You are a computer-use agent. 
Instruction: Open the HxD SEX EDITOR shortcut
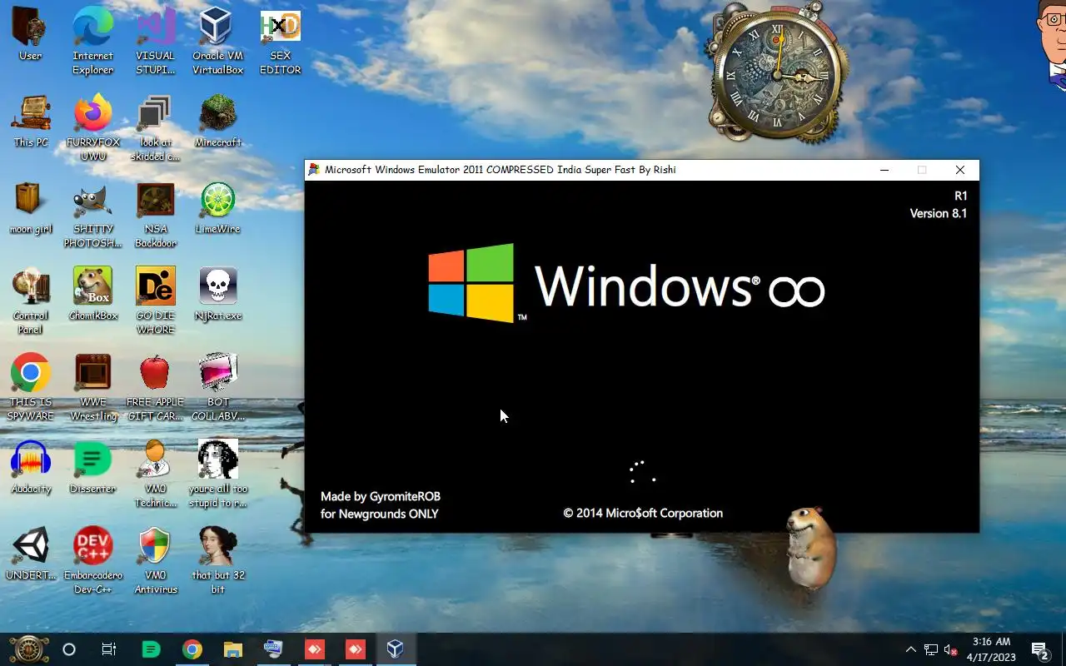pyautogui.click(x=281, y=42)
